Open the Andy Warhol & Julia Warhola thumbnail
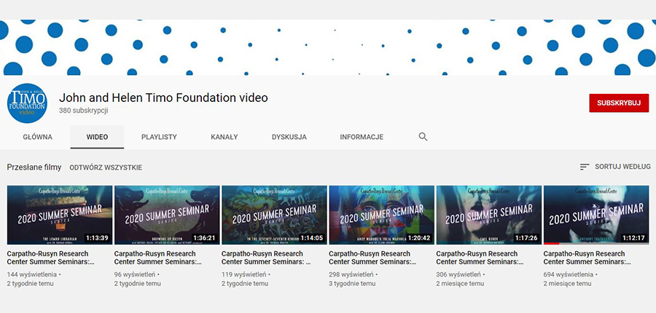The width and height of the screenshot is (656, 313). (x=381, y=215)
